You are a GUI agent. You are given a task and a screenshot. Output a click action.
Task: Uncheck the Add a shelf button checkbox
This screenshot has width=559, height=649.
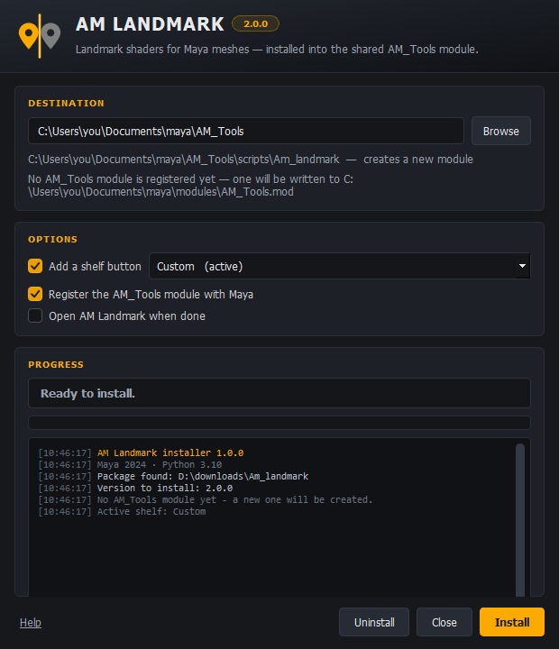click(x=35, y=266)
